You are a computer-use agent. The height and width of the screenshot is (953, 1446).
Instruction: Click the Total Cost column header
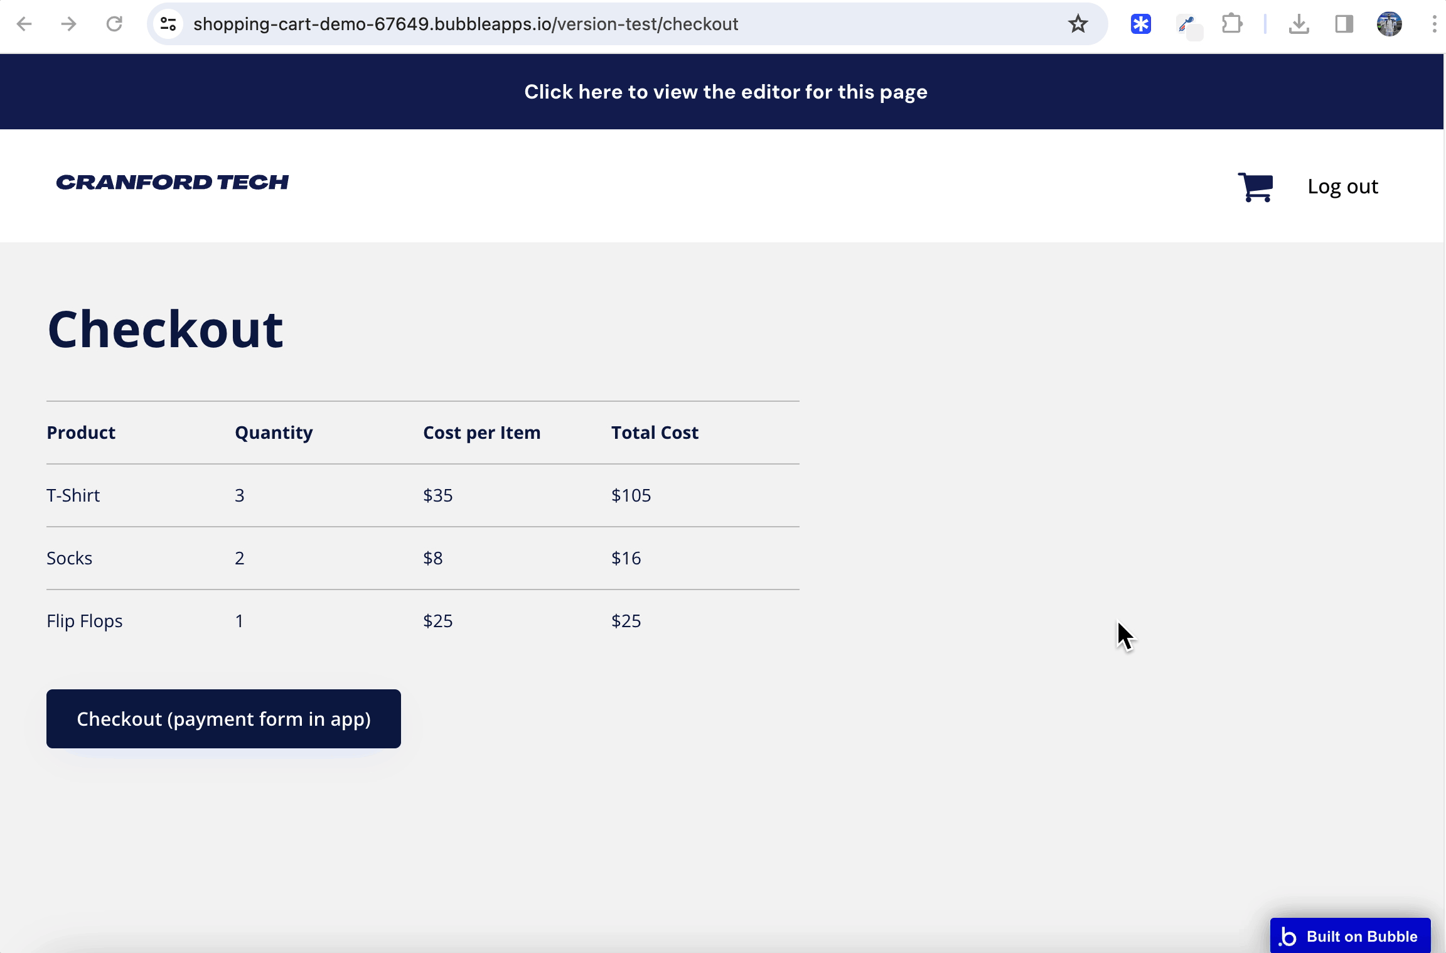[x=655, y=433]
